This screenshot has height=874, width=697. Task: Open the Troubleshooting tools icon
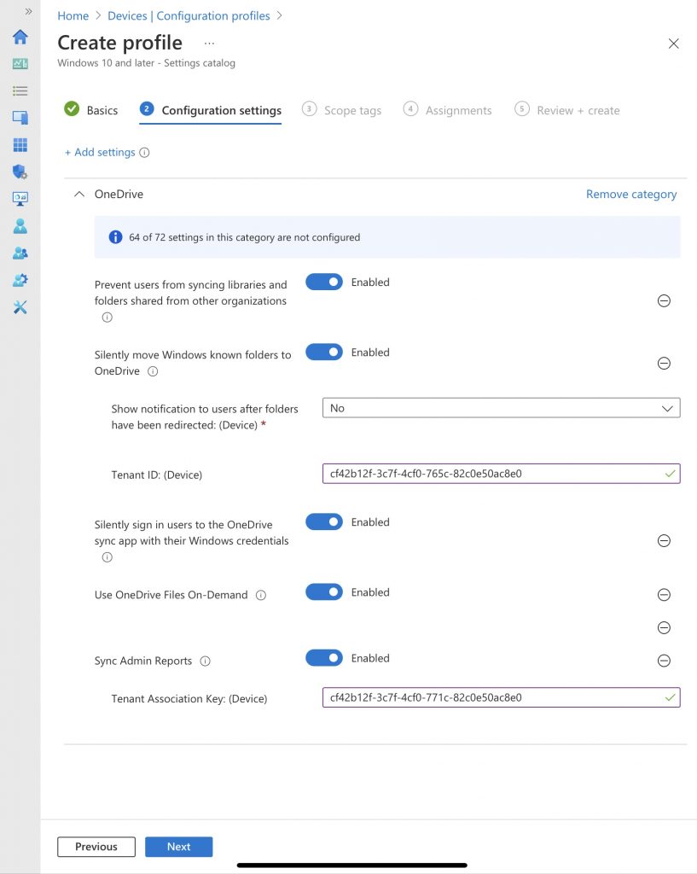click(x=20, y=307)
